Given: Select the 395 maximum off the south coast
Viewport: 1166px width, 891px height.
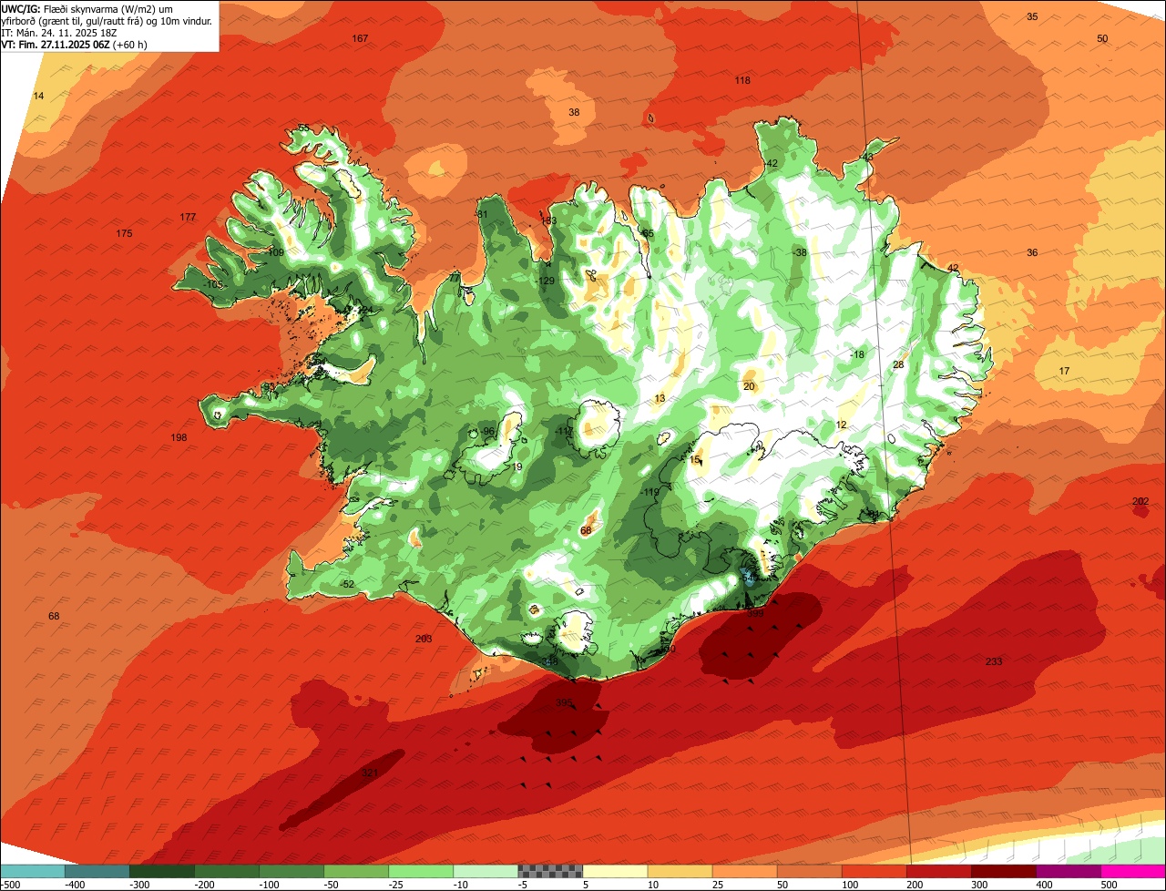Looking at the screenshot, I should coord(564,702).
